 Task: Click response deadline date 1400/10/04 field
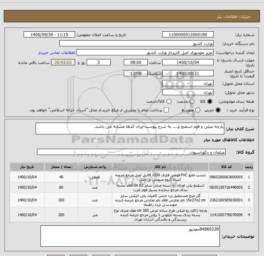(x=188, y=62)
